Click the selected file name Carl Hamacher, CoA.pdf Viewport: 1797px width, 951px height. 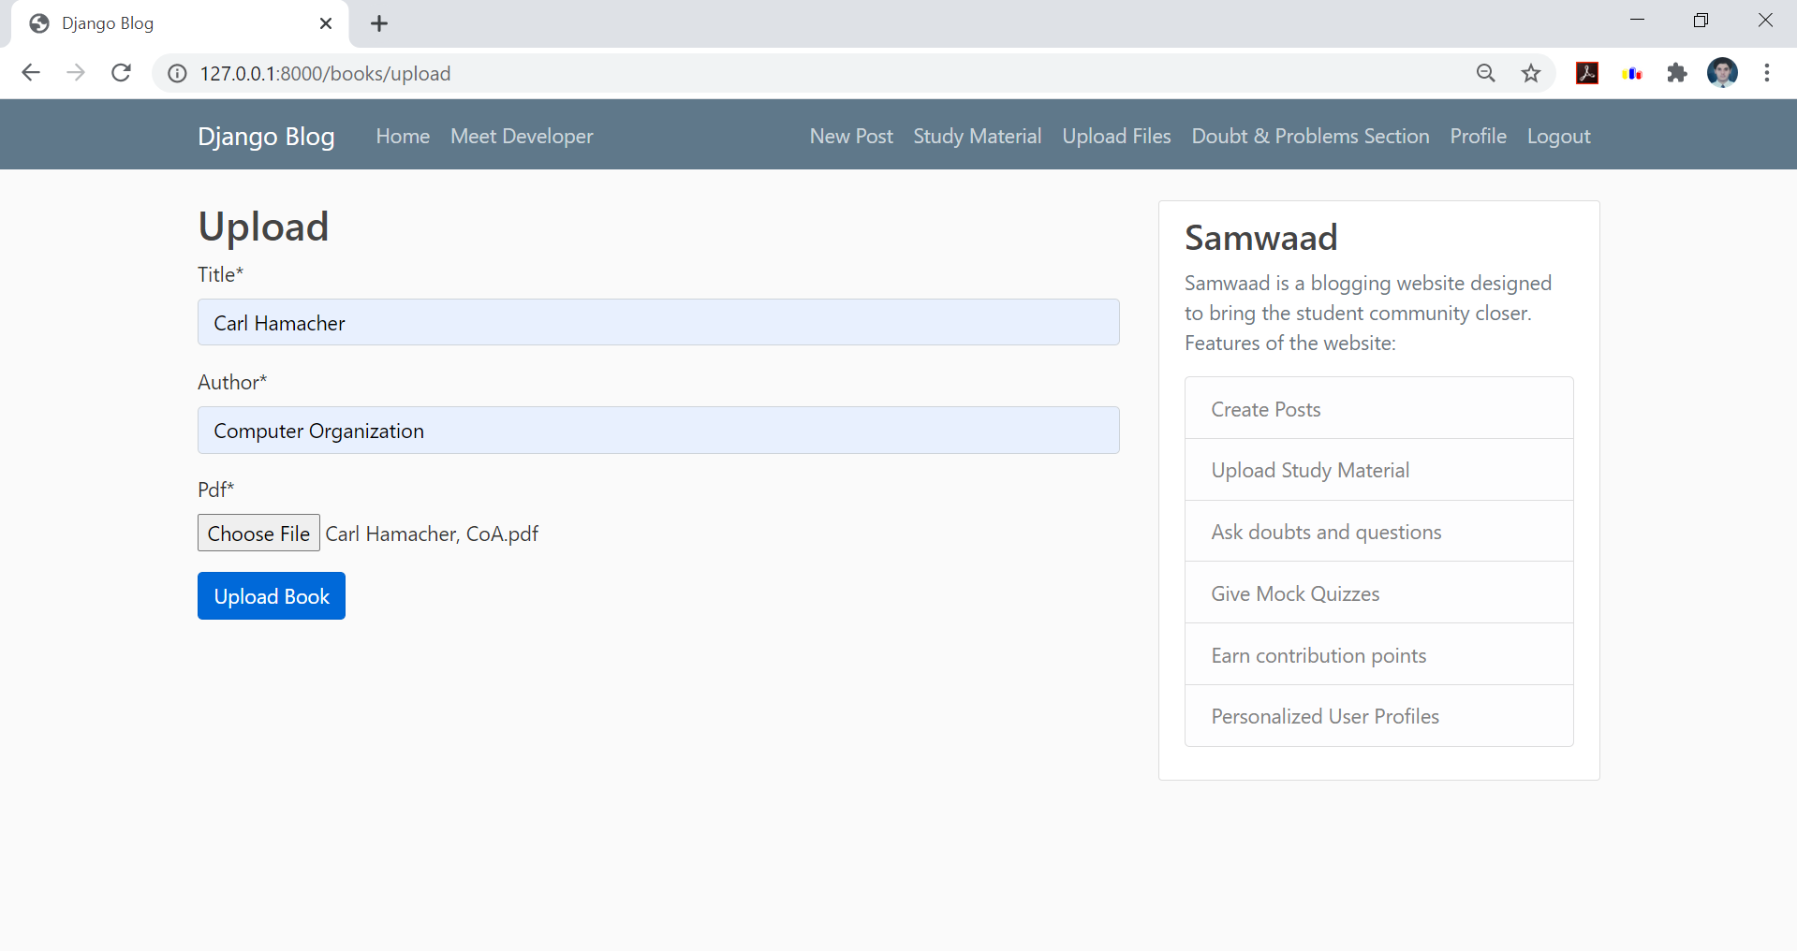click(x=432, y=534)
